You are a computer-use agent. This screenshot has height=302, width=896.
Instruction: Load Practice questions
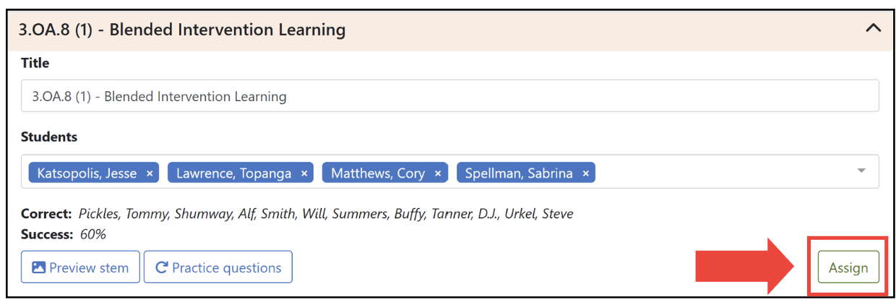pyautogui.click(x=218, y=267)
